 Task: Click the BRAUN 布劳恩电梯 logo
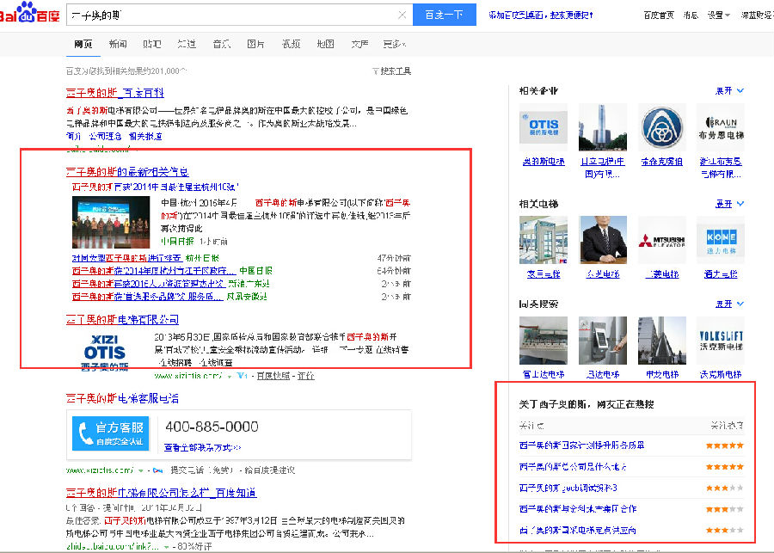(x=721, y=127)
